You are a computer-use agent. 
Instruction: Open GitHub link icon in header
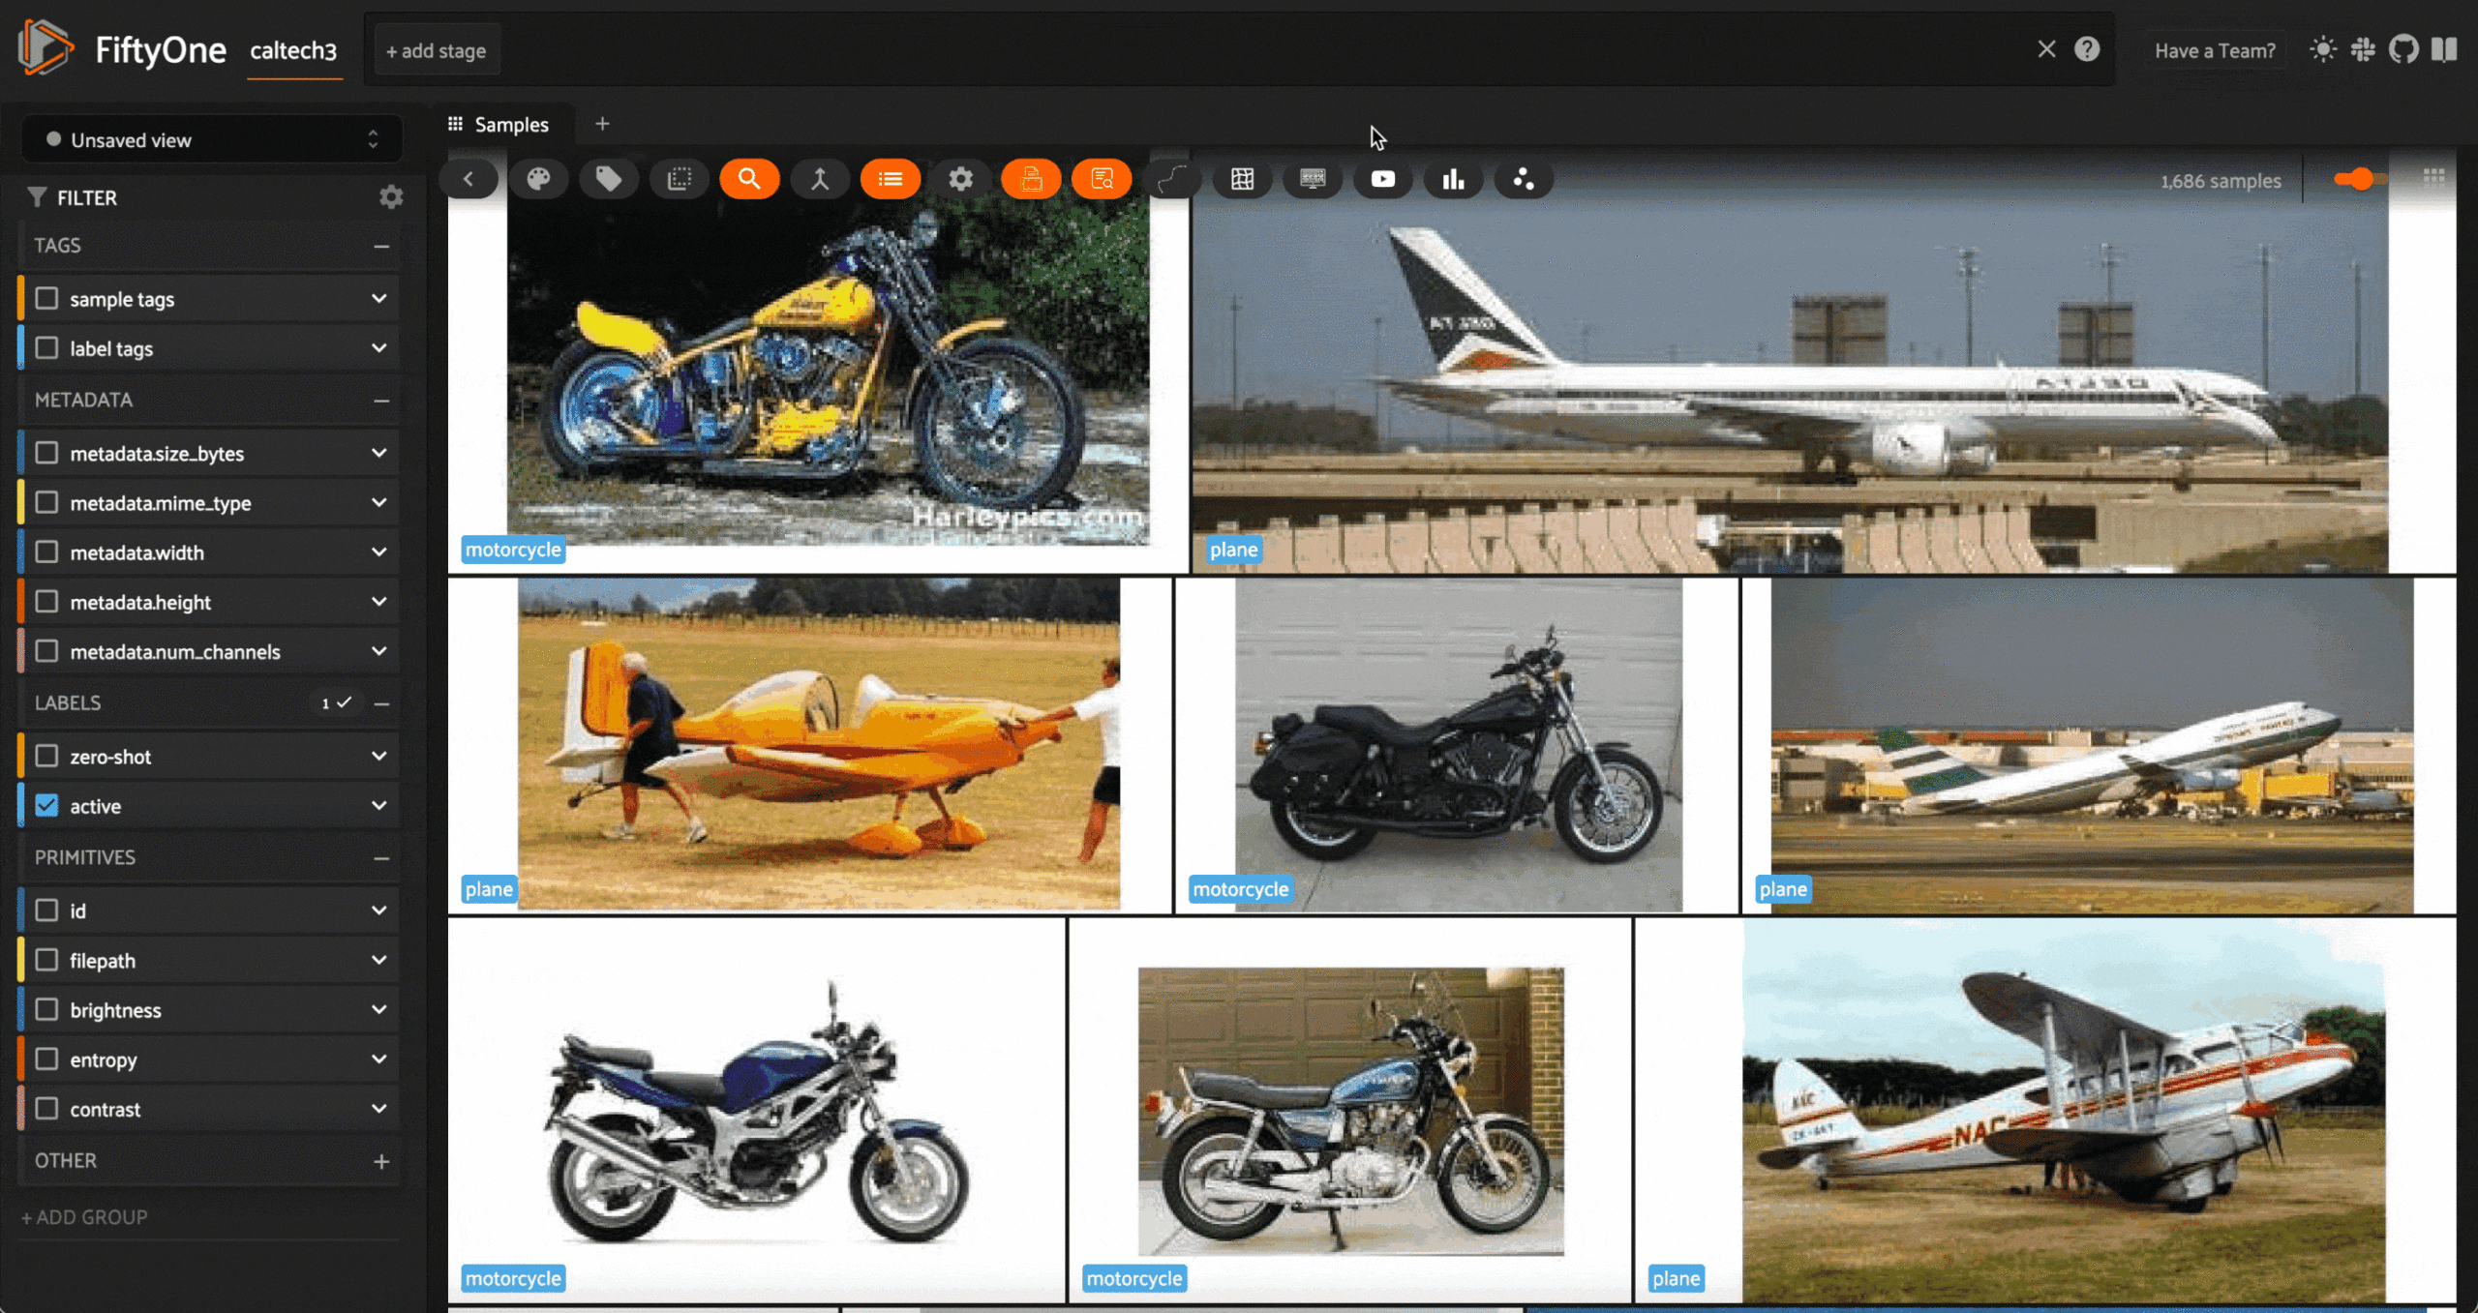pos(2403,49)
